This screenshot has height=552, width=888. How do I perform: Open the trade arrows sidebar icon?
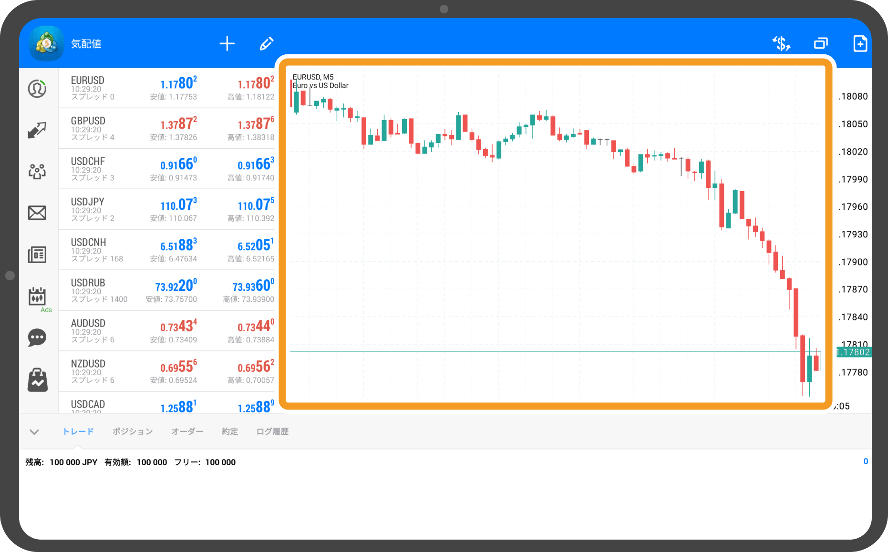click(37, 130)
